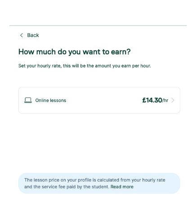196x209 pixels.
Task: Click the phrase amount you earn per hour
Action: [123, 66]
